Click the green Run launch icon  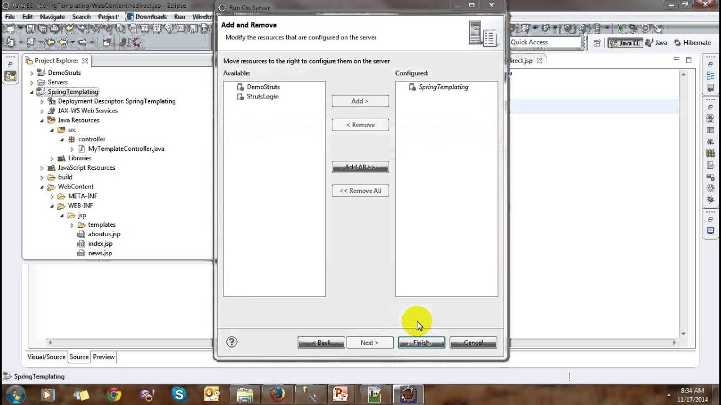coord(621,28)
